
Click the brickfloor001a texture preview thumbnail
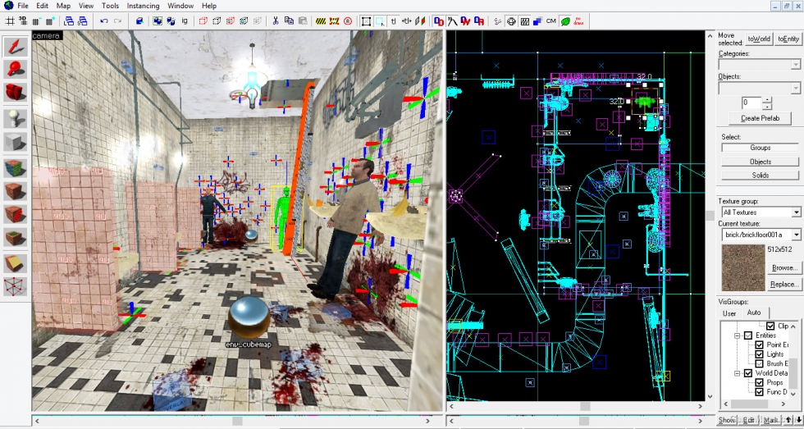coord(743,267)
